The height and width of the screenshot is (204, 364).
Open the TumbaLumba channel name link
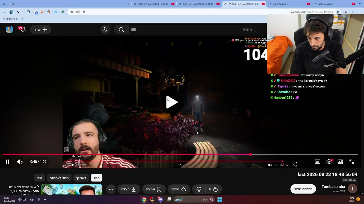point(333,187)
